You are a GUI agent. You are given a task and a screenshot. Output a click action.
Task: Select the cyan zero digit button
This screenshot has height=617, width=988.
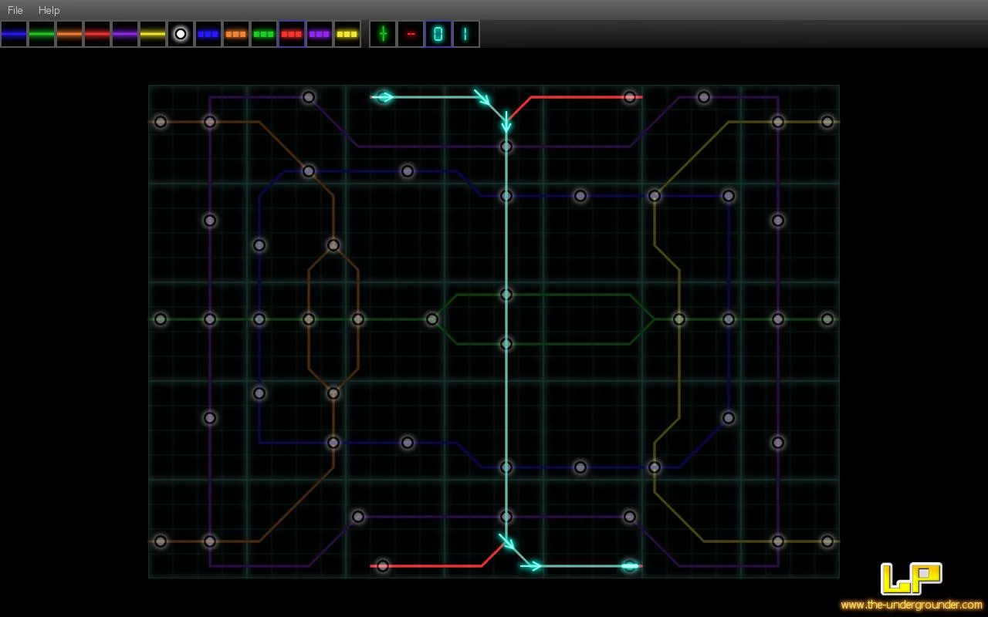pyautogui.click(x=438, y=34)
